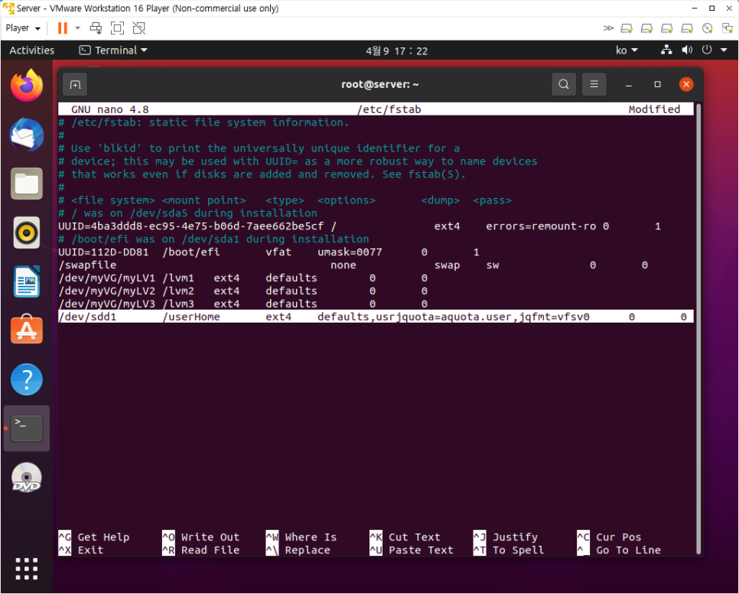Open the terminal hamburger menu
This screenshot has width=739, height=594.
(594, 84)
